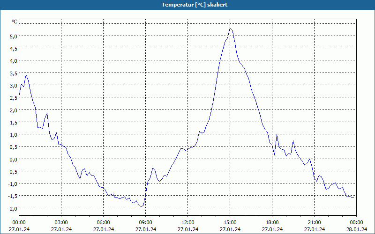Pick the 2,0 y-axis tick label
Screen dimensions: 375x234
pos(14,110)
